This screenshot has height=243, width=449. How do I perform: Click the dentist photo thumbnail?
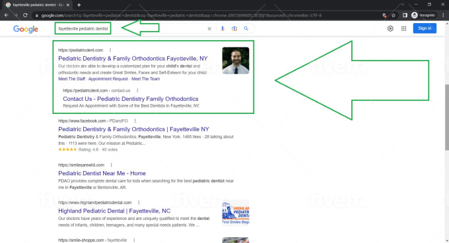pos(235,61)
